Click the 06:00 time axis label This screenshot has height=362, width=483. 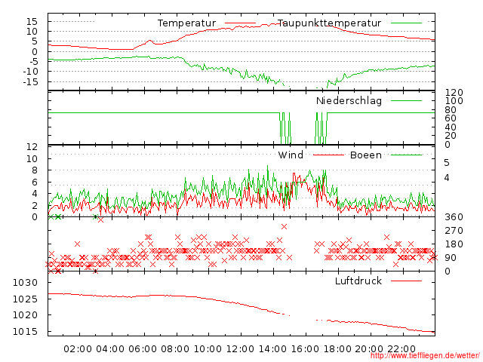(x=143, y=349)
